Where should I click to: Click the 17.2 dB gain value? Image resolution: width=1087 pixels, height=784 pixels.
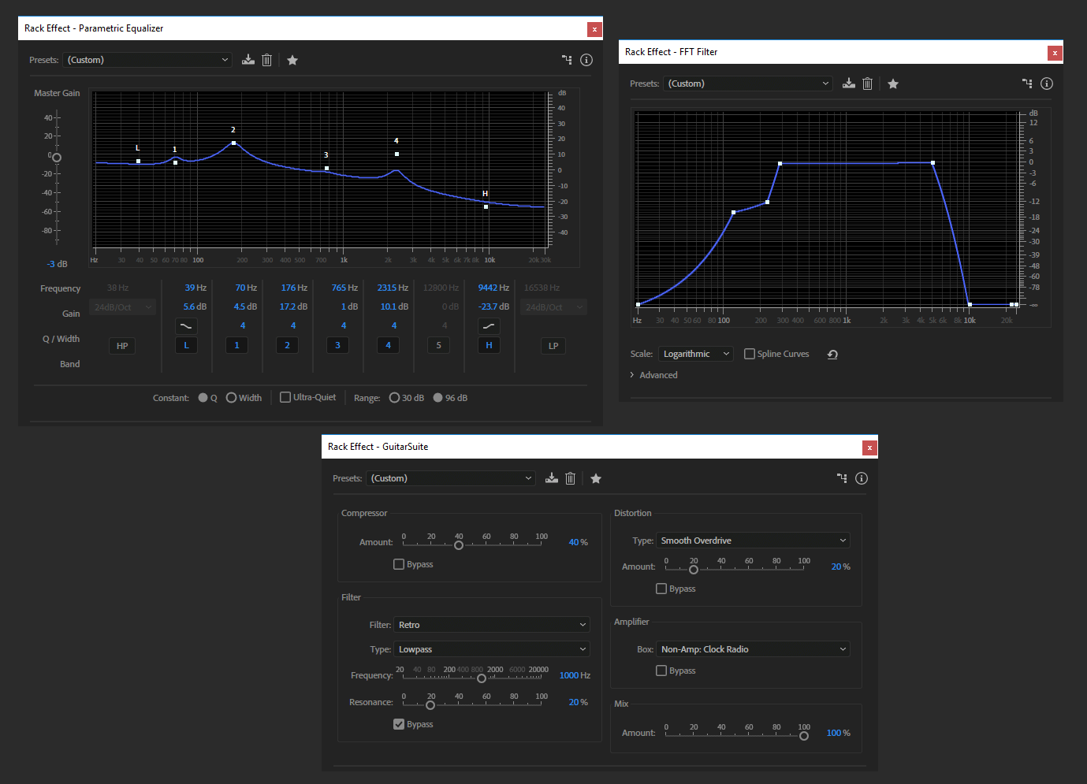pyautogui.click(x=293, y=307)
